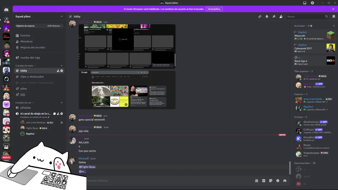Screen dimensions: 338x190
Task: Open Cyberpunk 2077 activity card
Action: [315, 48]
